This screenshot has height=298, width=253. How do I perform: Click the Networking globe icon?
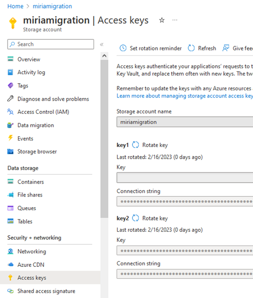click(x=10, y=251)
